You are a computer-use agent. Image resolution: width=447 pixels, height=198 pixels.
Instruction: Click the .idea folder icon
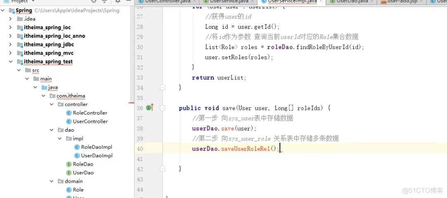tap(20, 19)
